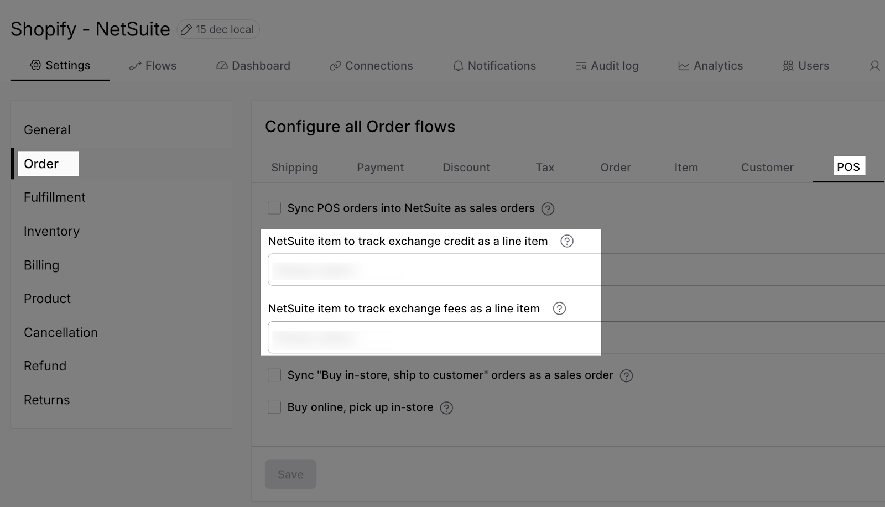Click the Configure all Order flows heading
Viewport: 885px width, 507px height.
click(360, 127)
